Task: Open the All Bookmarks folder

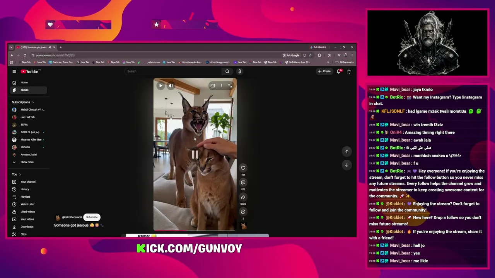Action: pos(345,62)
